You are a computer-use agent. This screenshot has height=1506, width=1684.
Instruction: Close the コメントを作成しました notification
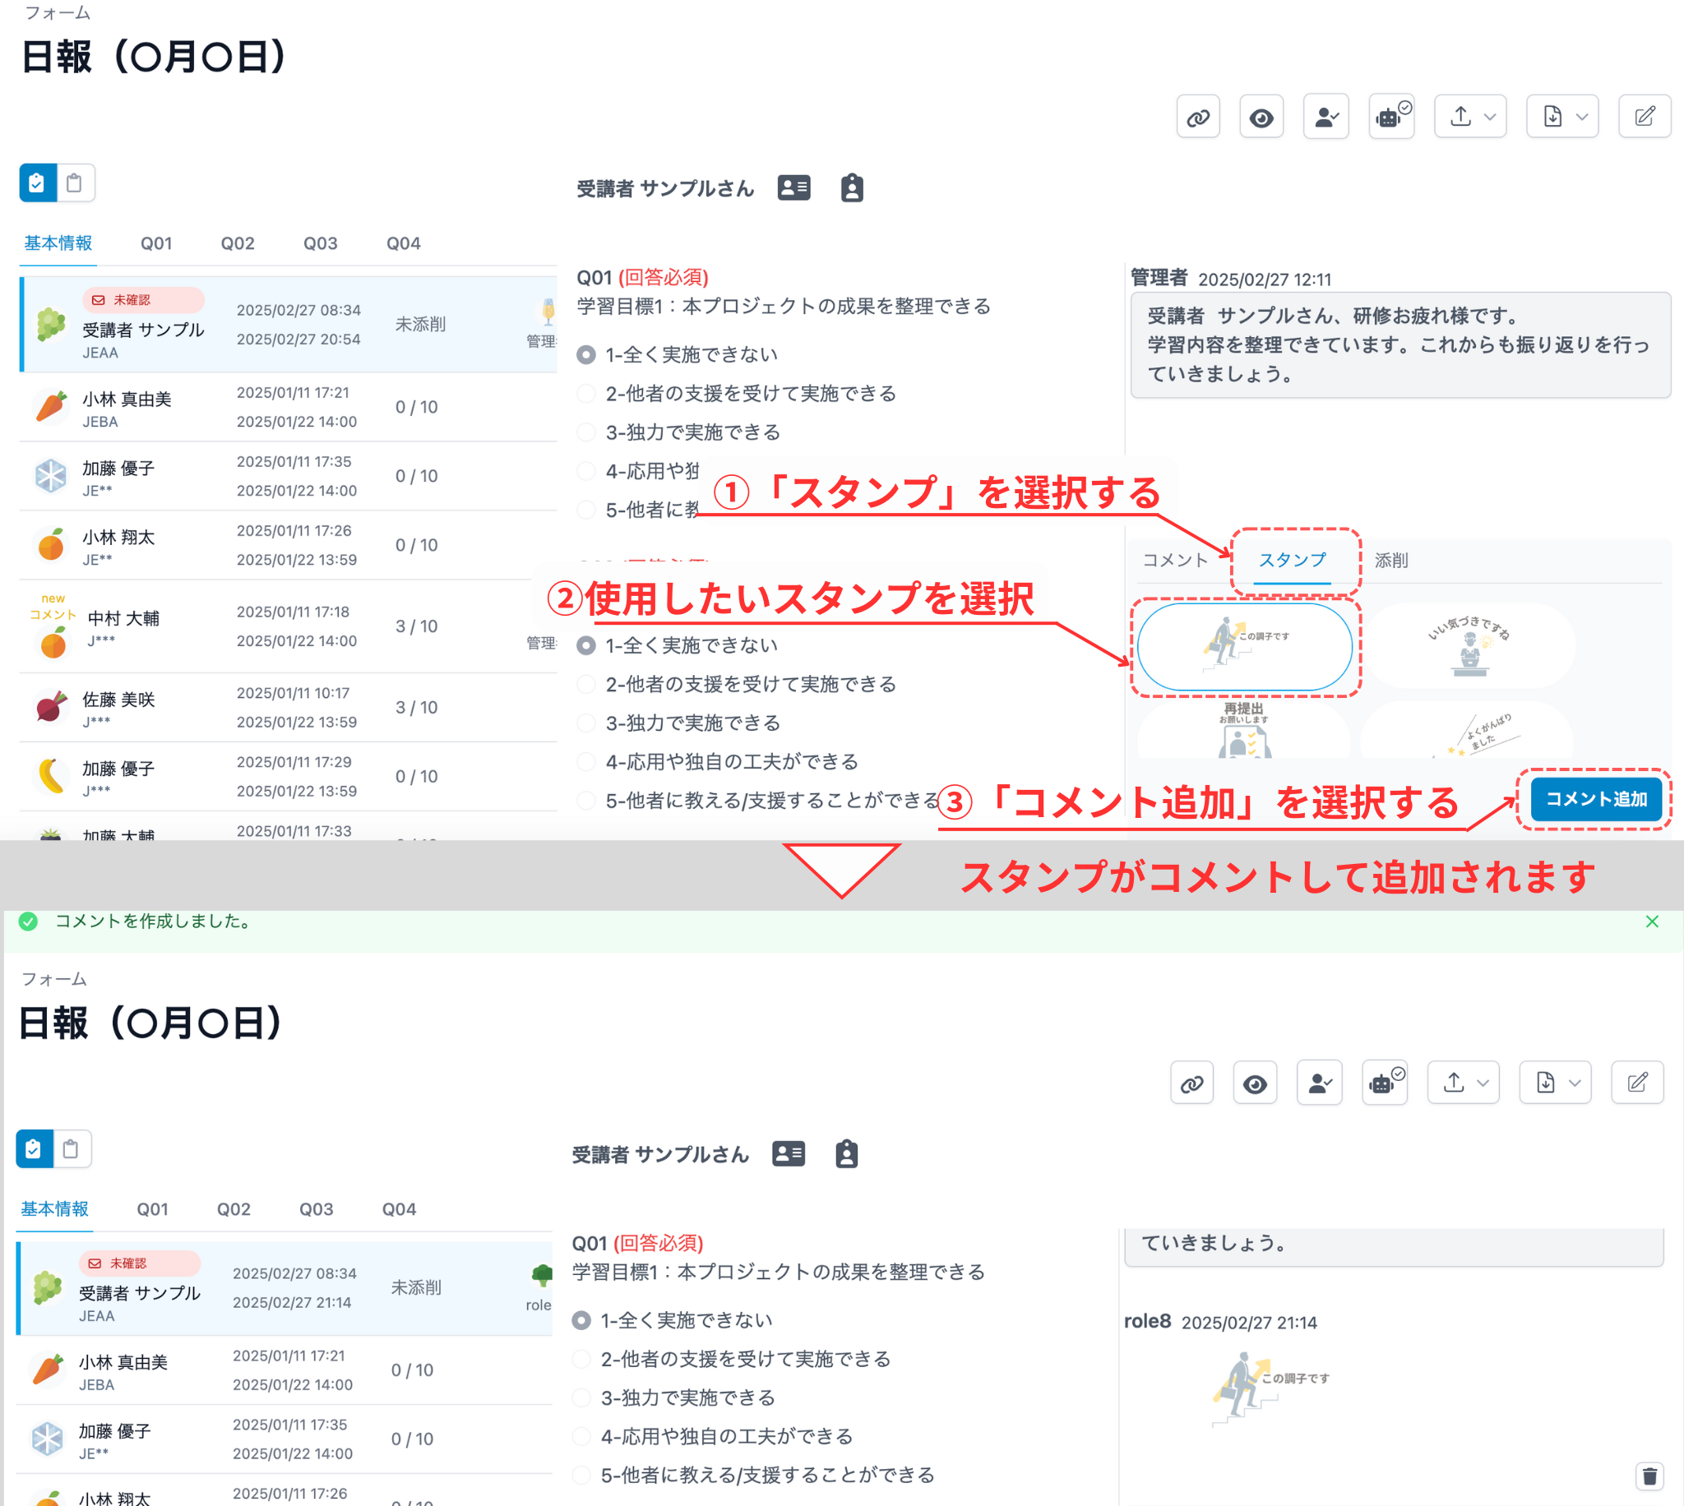(1652, 921)
